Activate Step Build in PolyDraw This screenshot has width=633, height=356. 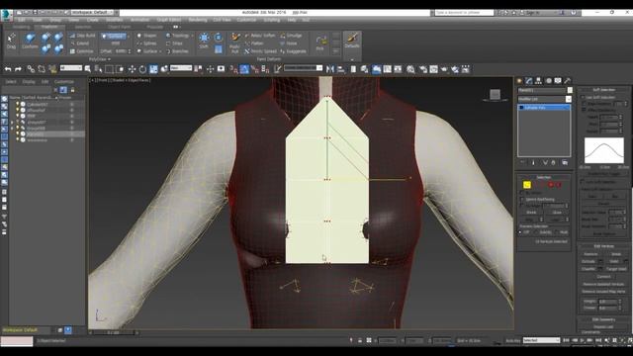(82, 36)
